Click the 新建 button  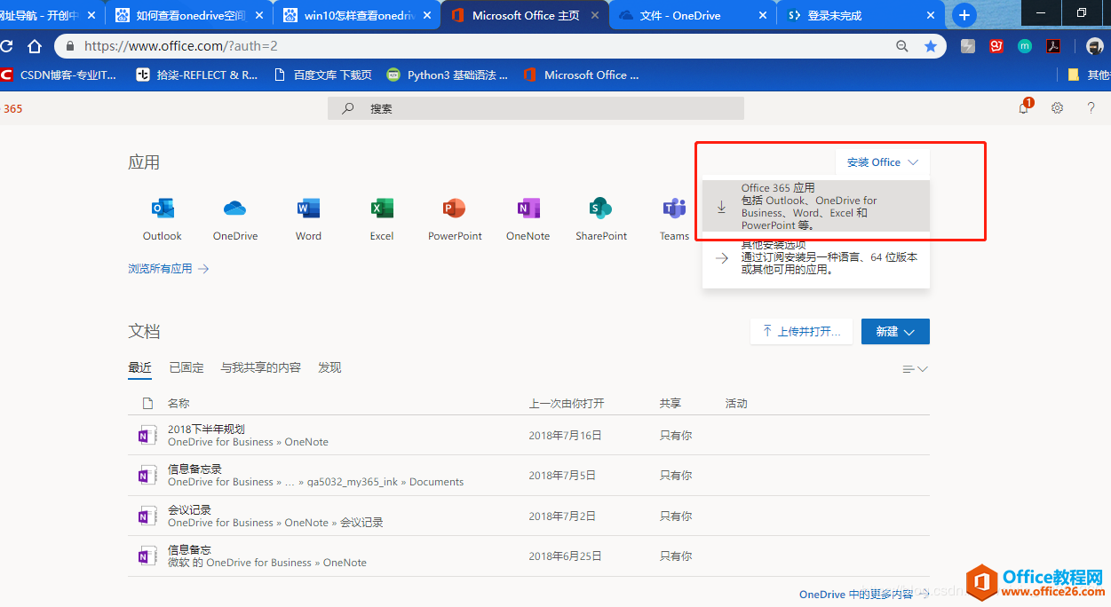click(894, 330)
